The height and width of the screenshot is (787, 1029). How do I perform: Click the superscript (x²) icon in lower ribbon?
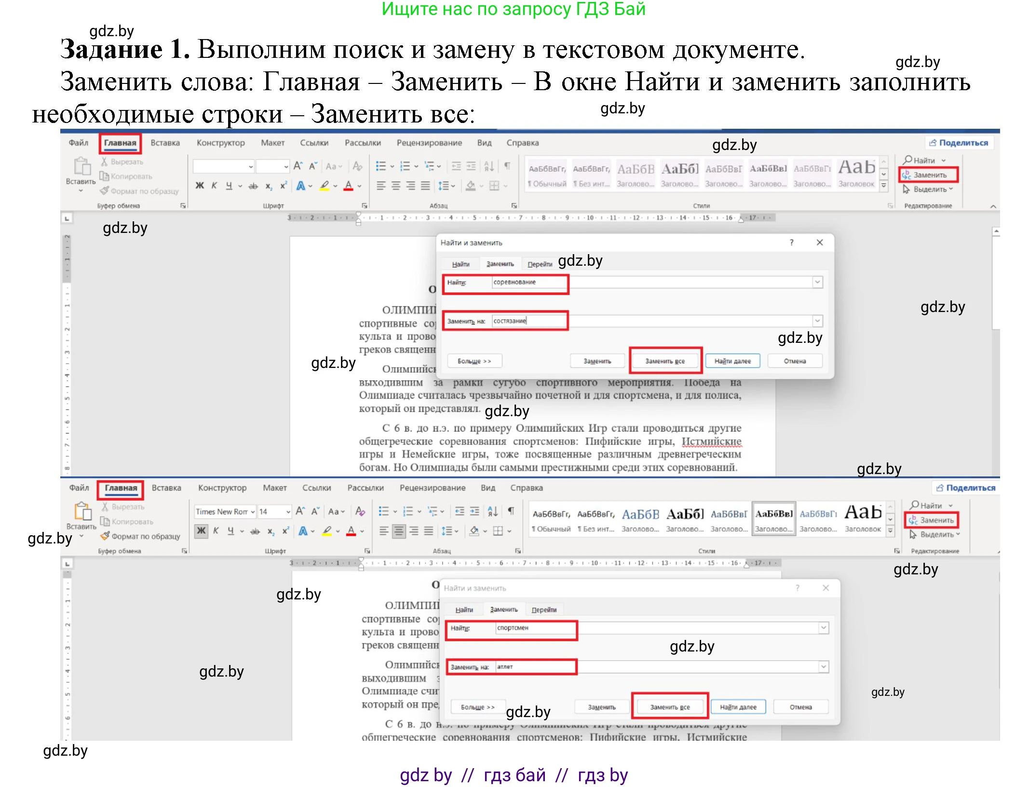285,531
